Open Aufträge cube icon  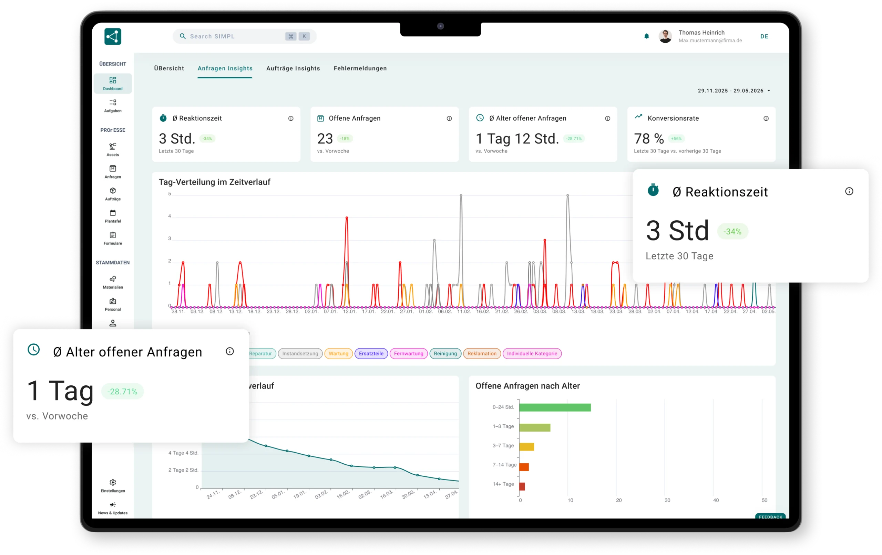pyautogui.click(x=112, y=194)
